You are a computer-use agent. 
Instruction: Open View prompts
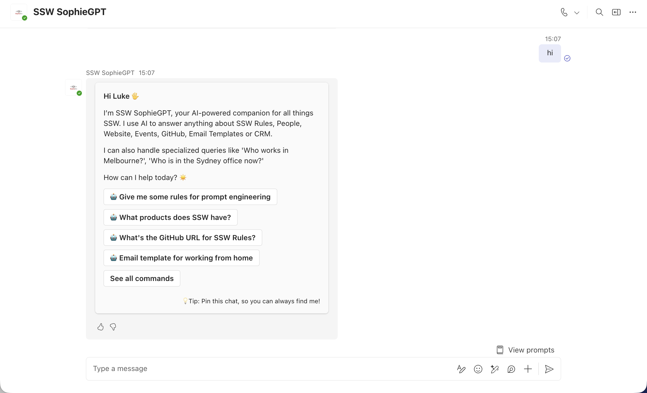pyautogui.click(x=525, y=350)
